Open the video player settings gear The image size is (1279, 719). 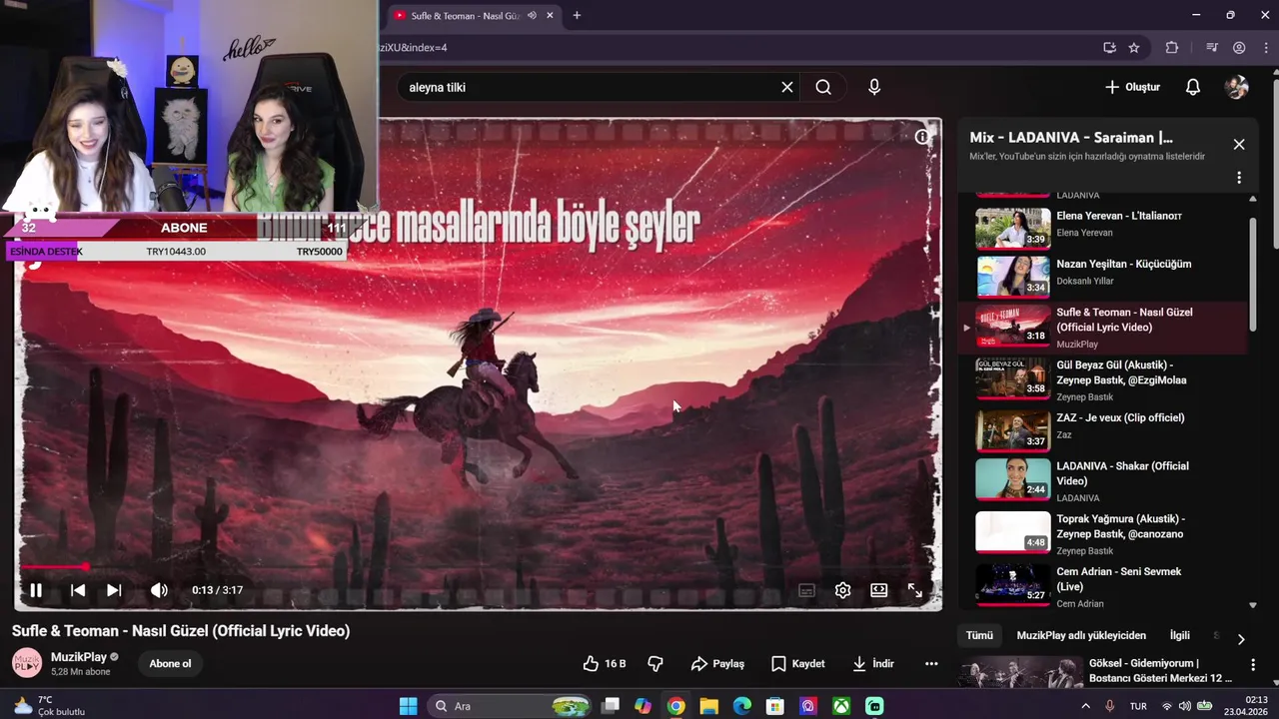click(x=842, y=590)
